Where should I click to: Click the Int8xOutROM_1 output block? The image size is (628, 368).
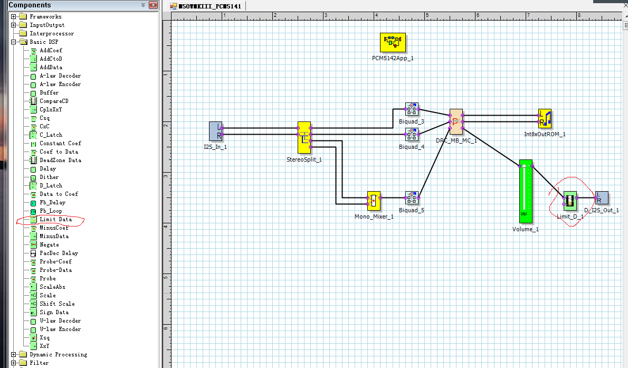[545, 119]
